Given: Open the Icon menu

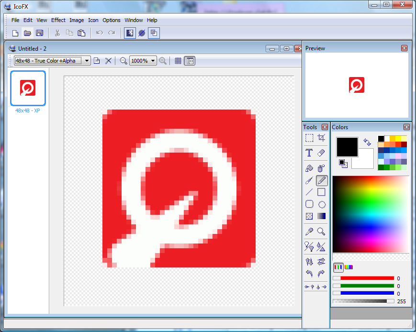Looking at the screenshot, I should point(93,20).
